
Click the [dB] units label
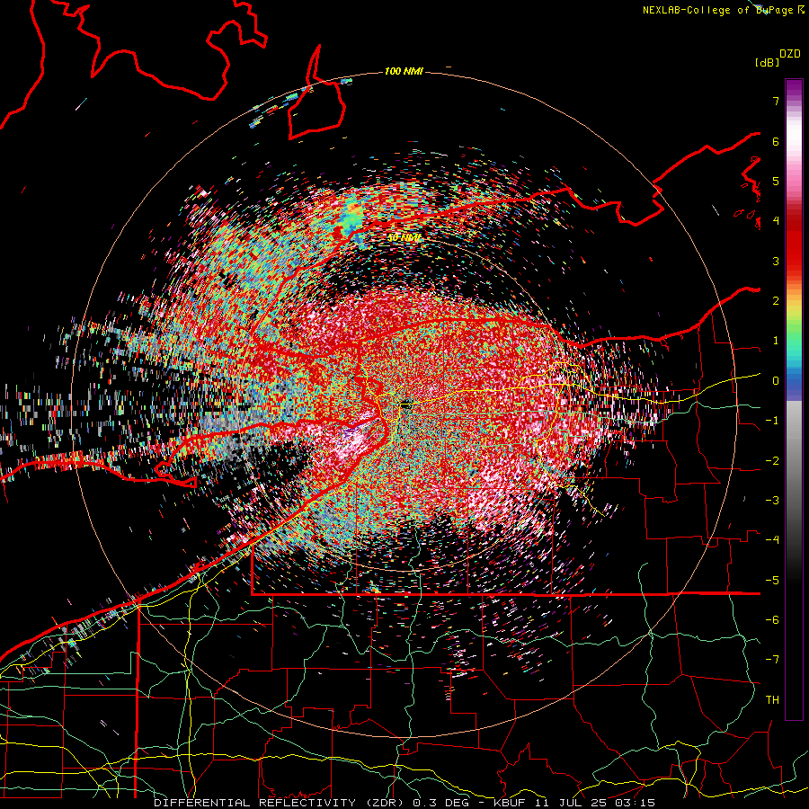768,62
